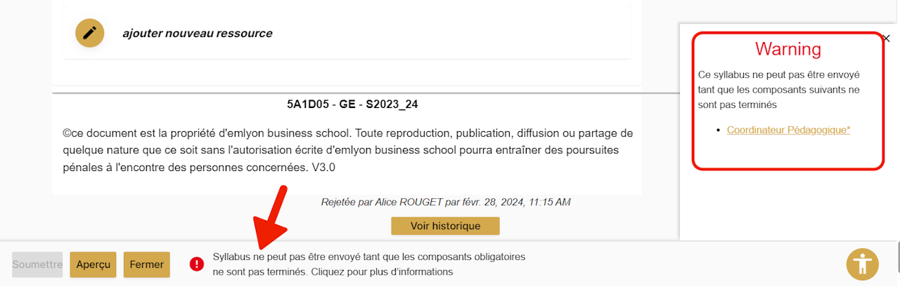Click the greyed-out Soumettre button
This screenshot has height=286, width=900.
pyautogui.click(x=37, y=264)
